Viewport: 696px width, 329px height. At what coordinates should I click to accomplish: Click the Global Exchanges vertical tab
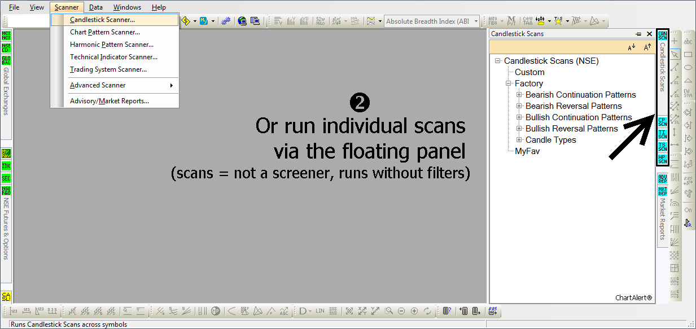[x=6, y=91]
